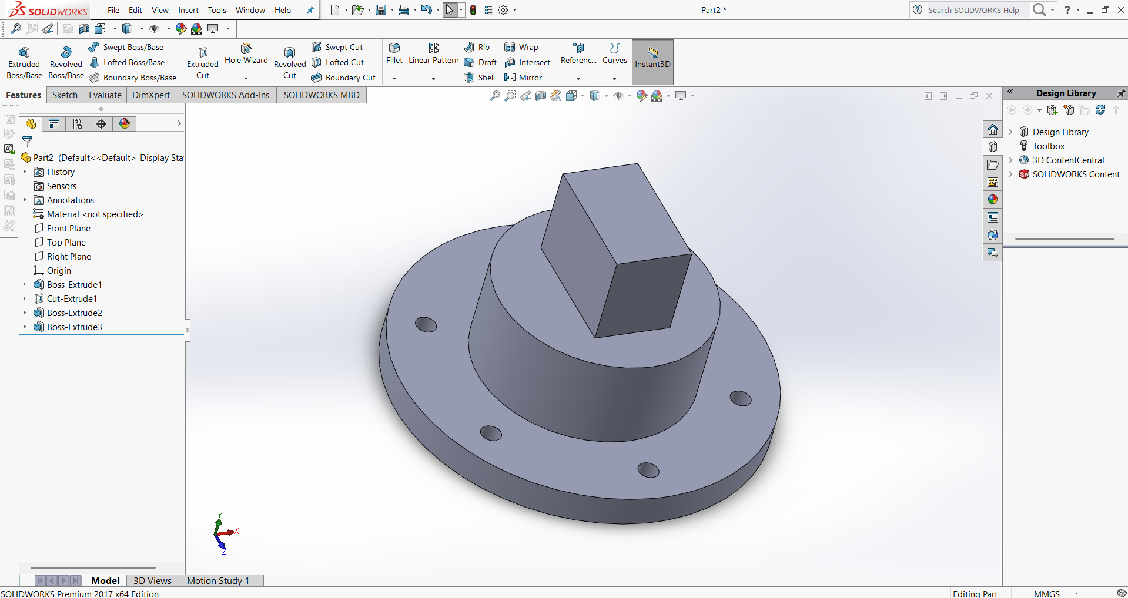
Task: Select the Extruded Boss/Base tool
Action: coord(24,63)
